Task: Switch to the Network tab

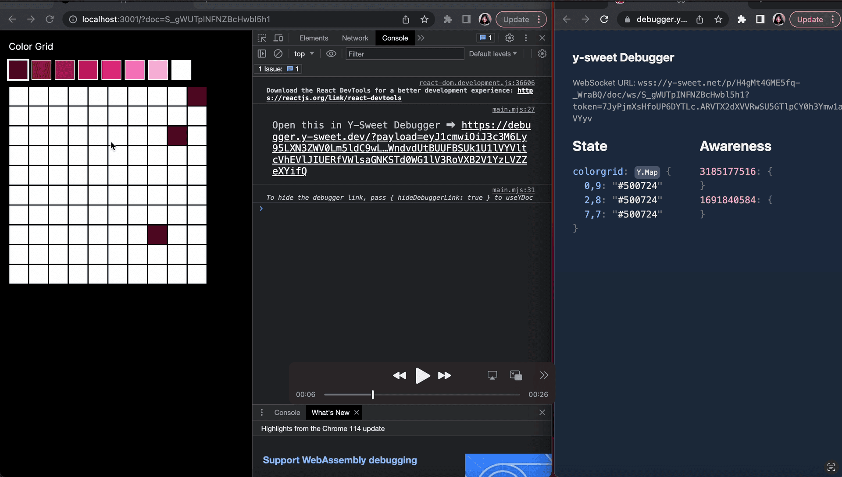Action: tap(354, 38)
